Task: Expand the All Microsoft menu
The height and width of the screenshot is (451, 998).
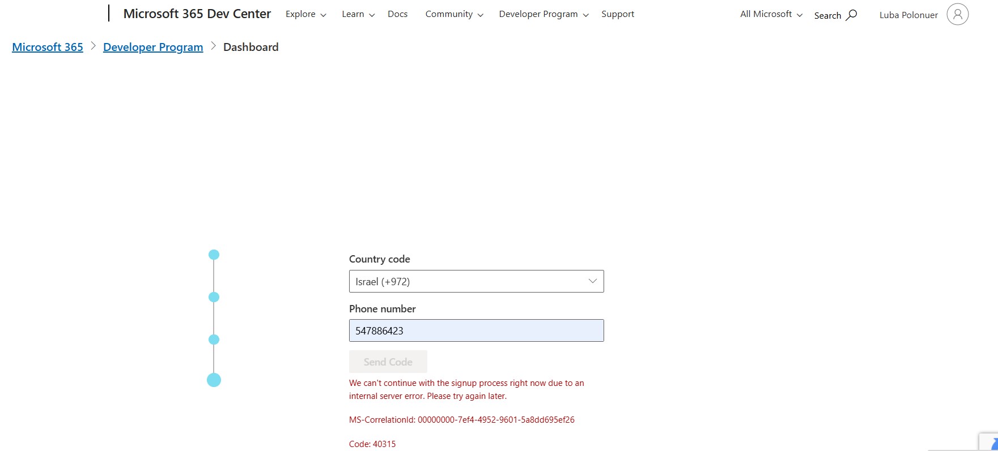Action: pyautogui.click(x=771, y=14)
